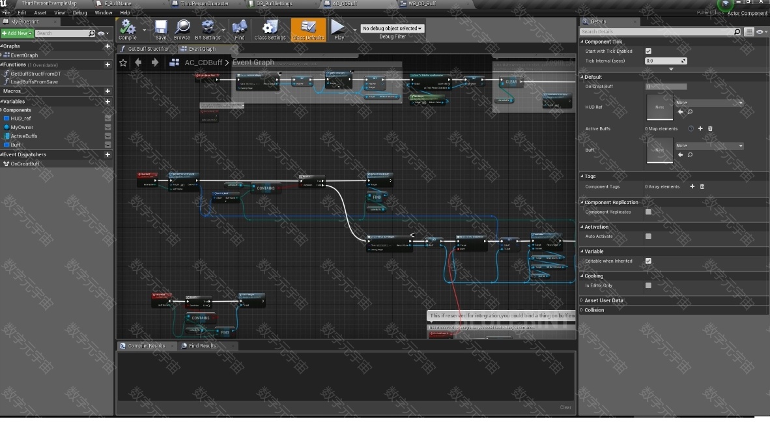This screenshot has width=770, height=432.
Task: Open Browse in the toolbar
Action: click(182, 29)
